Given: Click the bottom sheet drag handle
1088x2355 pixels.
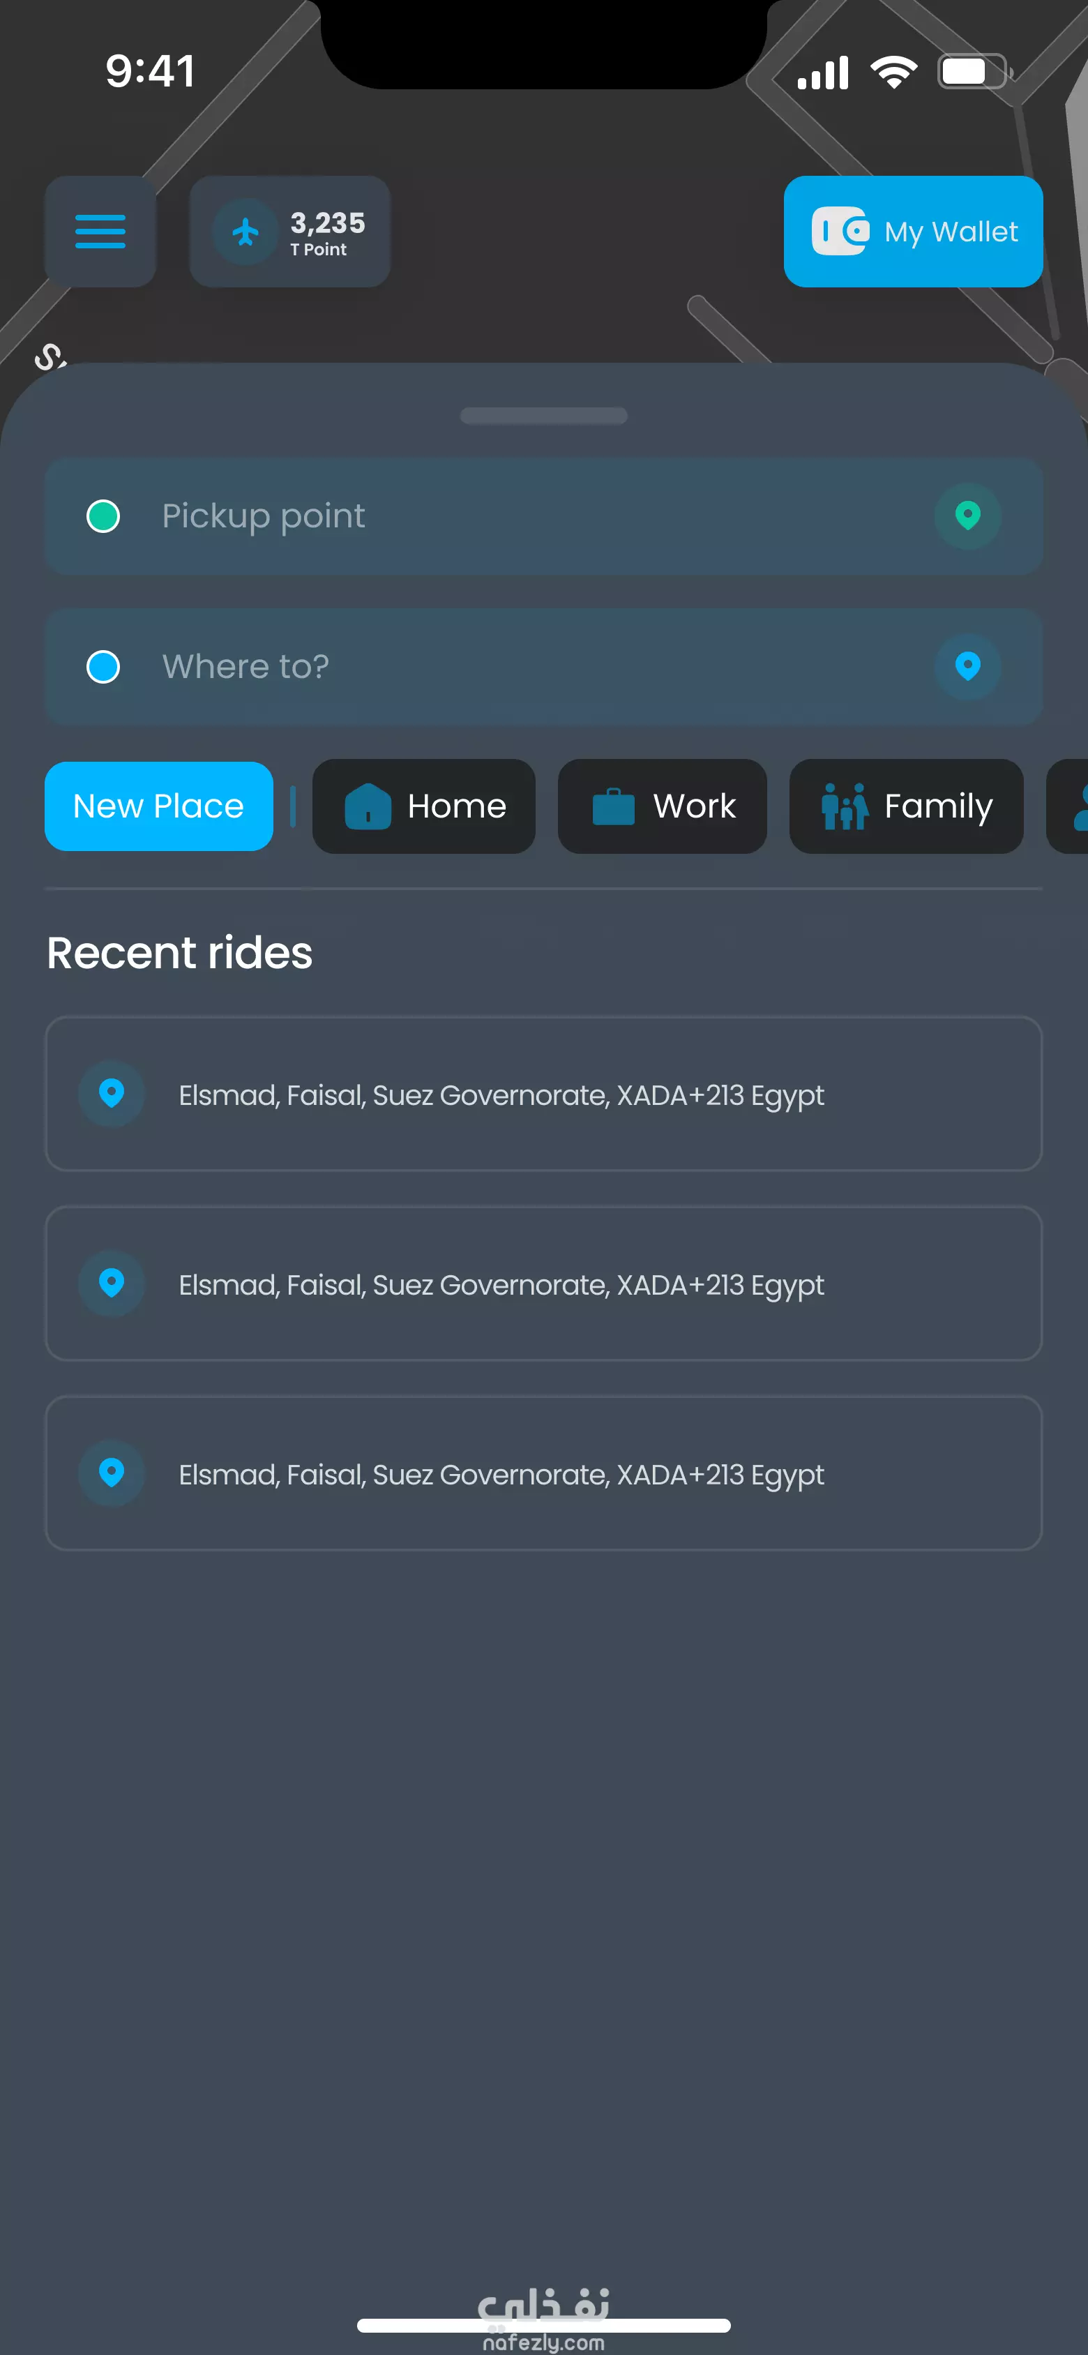Looking at the screenshot, I should click(x=544, y=416).
